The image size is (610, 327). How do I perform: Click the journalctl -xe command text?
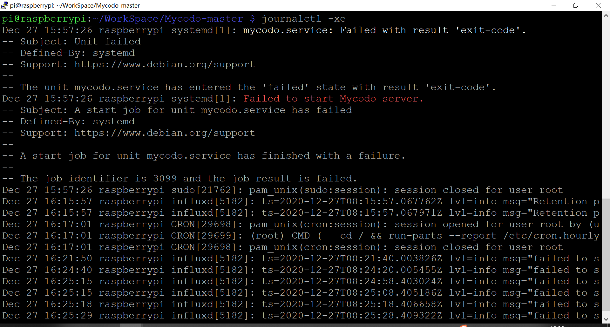[303, 18]
